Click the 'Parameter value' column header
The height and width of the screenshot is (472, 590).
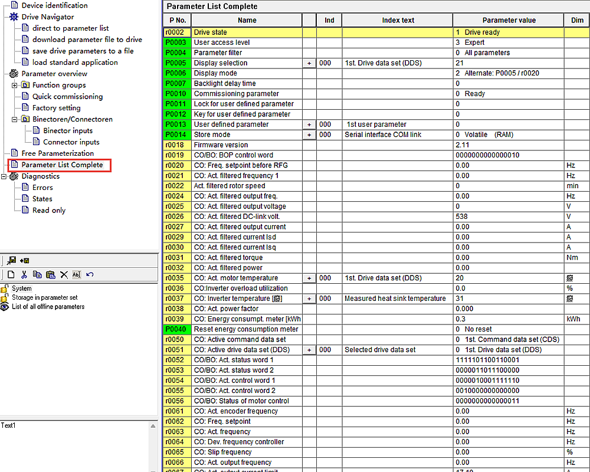click(509, 20)
